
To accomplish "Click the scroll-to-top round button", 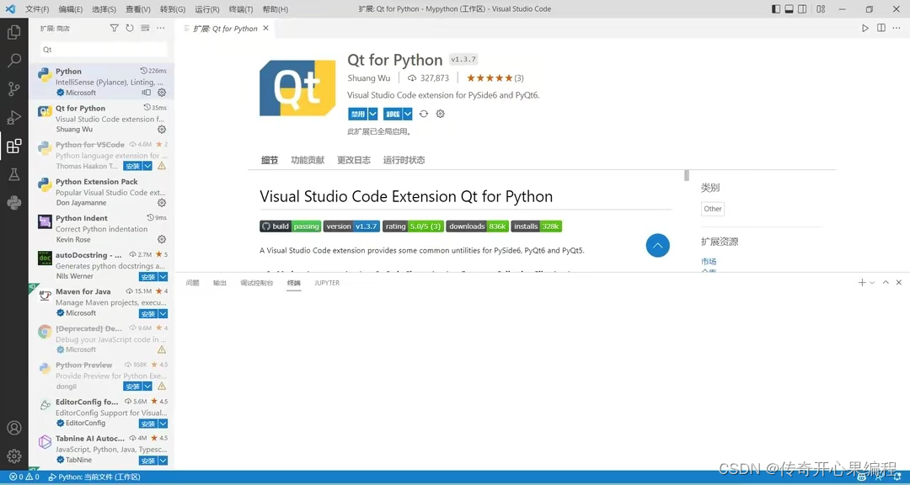I will point(657,245).
